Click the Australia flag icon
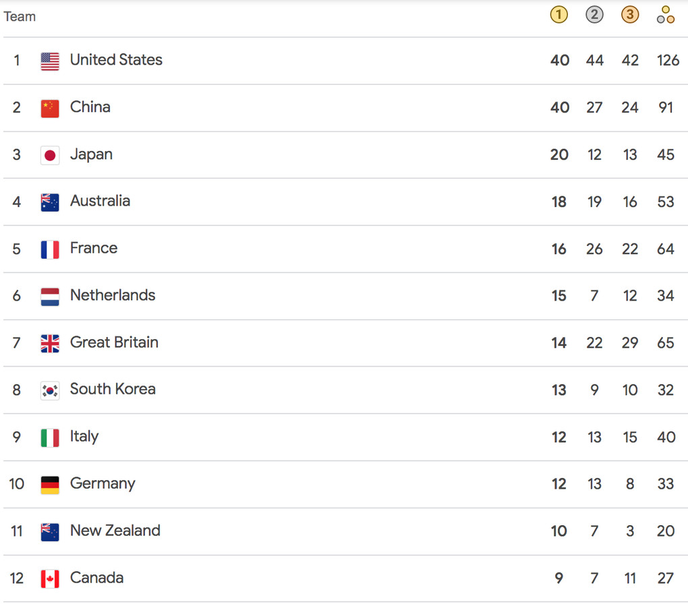This screenshot has height=604, width=688. click(x=50, y=202)
